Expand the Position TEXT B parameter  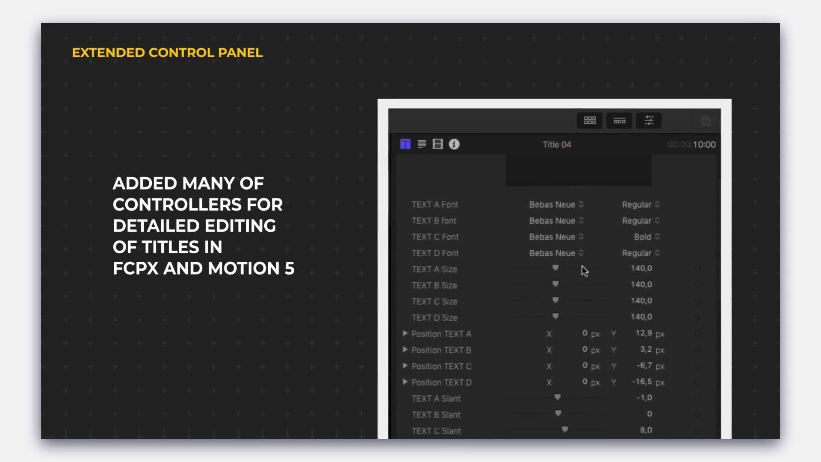tap(405, 350)
